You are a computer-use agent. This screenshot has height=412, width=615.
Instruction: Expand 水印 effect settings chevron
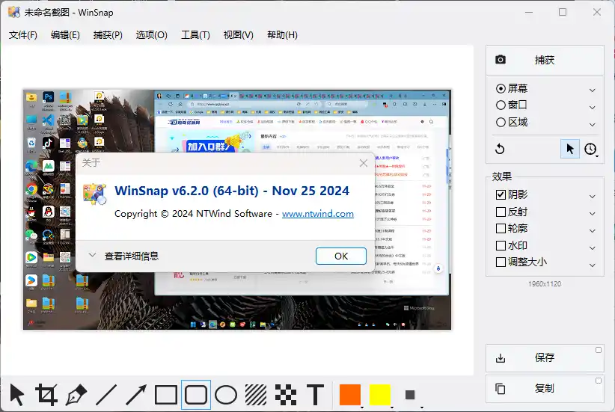pos(593,248)
